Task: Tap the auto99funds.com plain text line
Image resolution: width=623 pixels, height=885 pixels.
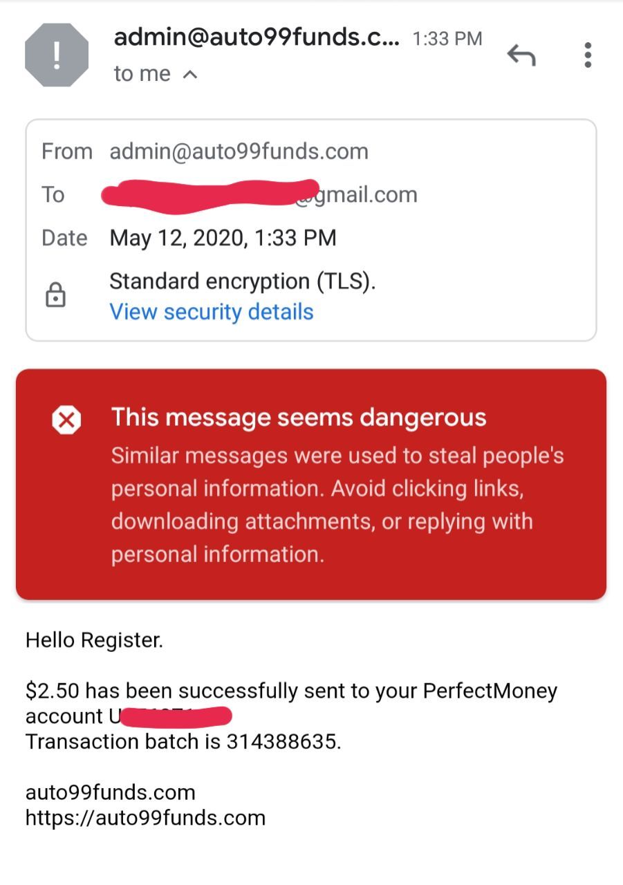Action: tap(111, 792)
